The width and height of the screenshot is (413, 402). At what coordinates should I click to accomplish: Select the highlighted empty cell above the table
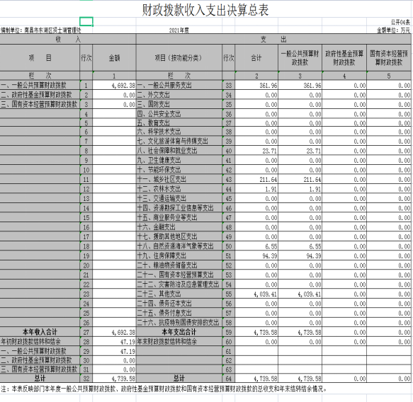[86, 21]
